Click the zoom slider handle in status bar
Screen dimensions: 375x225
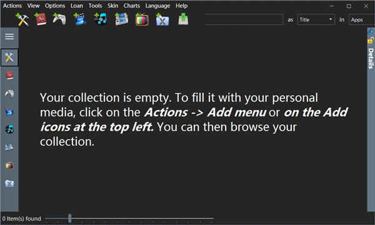69,218
